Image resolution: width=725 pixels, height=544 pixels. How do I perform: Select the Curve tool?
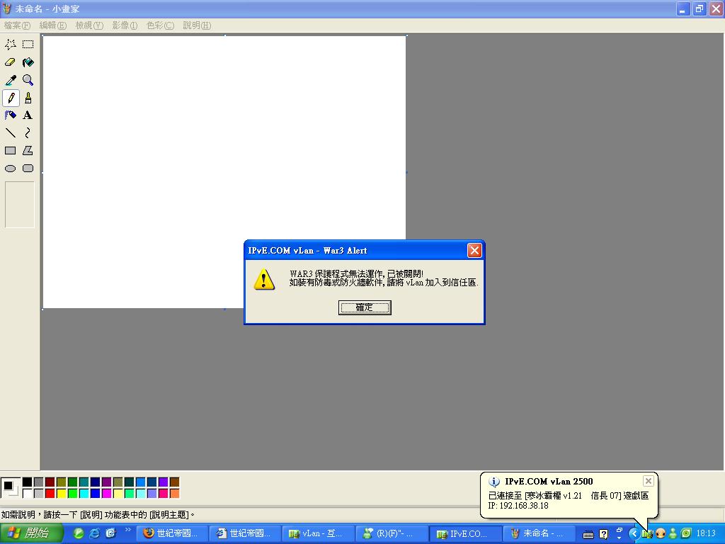28,133
